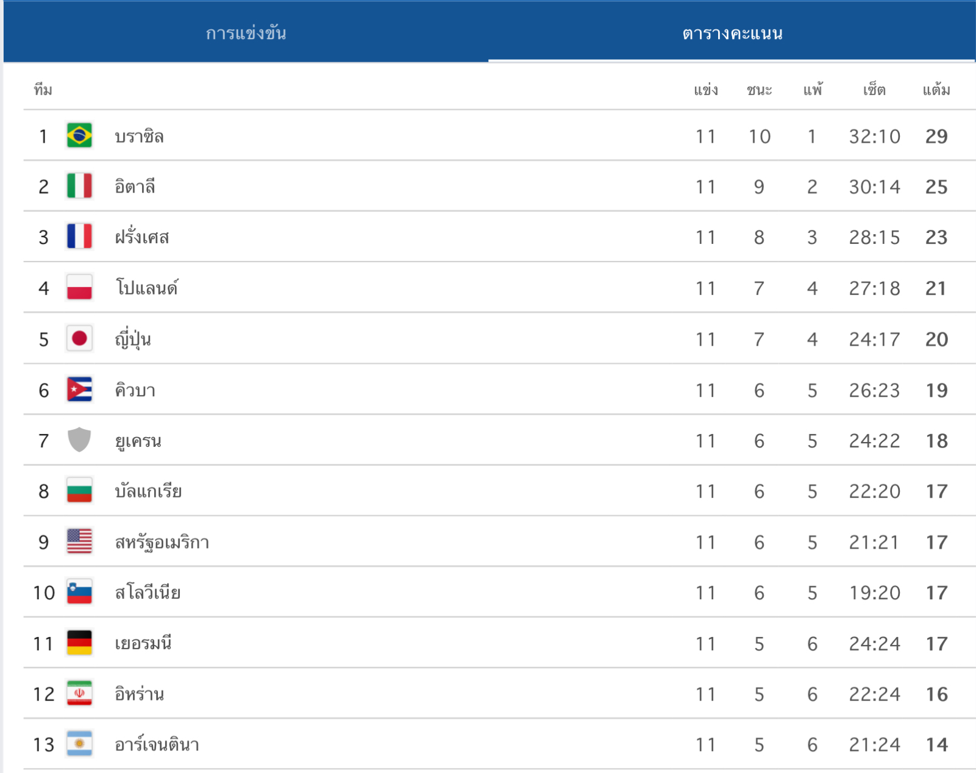The width and height of the screenshot is (976, 773).
Task: Select the ตารางคะแนน tab
Action: [x=732, y=32]
